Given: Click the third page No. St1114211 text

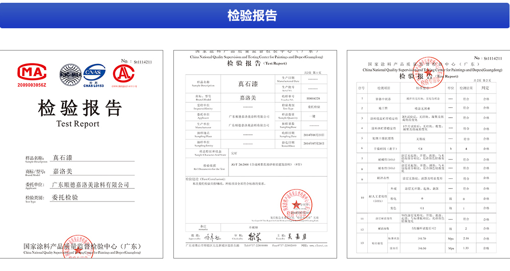Looking at the screenshot, I should [x=488, y=58].
